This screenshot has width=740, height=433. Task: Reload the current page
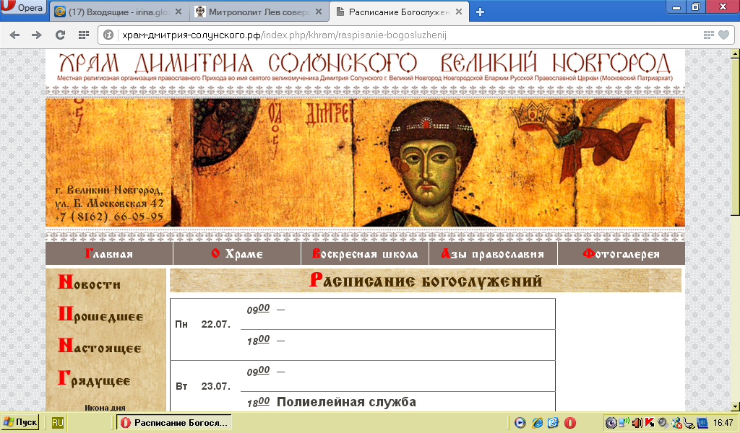60,35
